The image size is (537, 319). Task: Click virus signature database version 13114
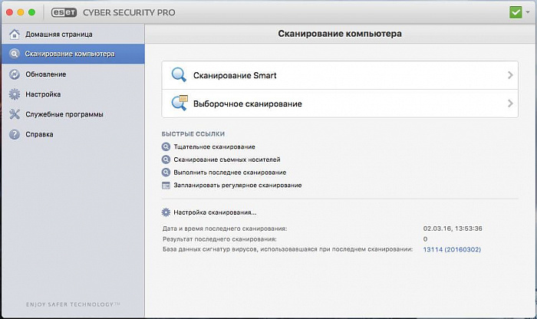pos(452,250)
